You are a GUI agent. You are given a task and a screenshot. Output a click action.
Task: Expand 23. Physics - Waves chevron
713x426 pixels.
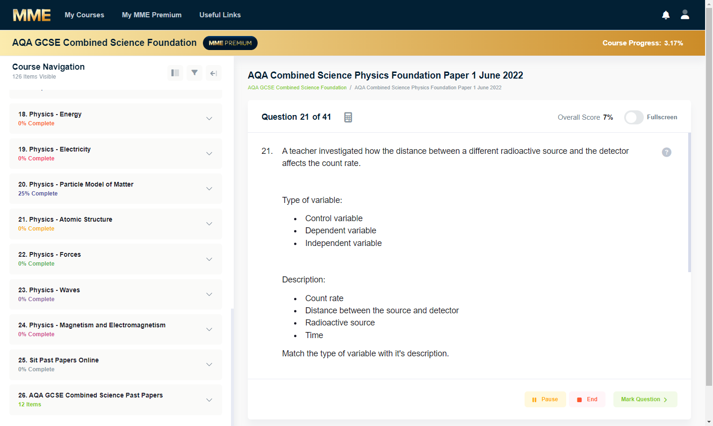tap(209, 294)
